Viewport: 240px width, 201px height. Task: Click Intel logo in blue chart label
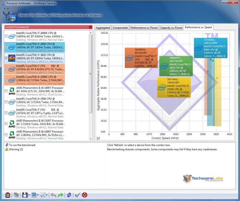(x=199, y=48)
